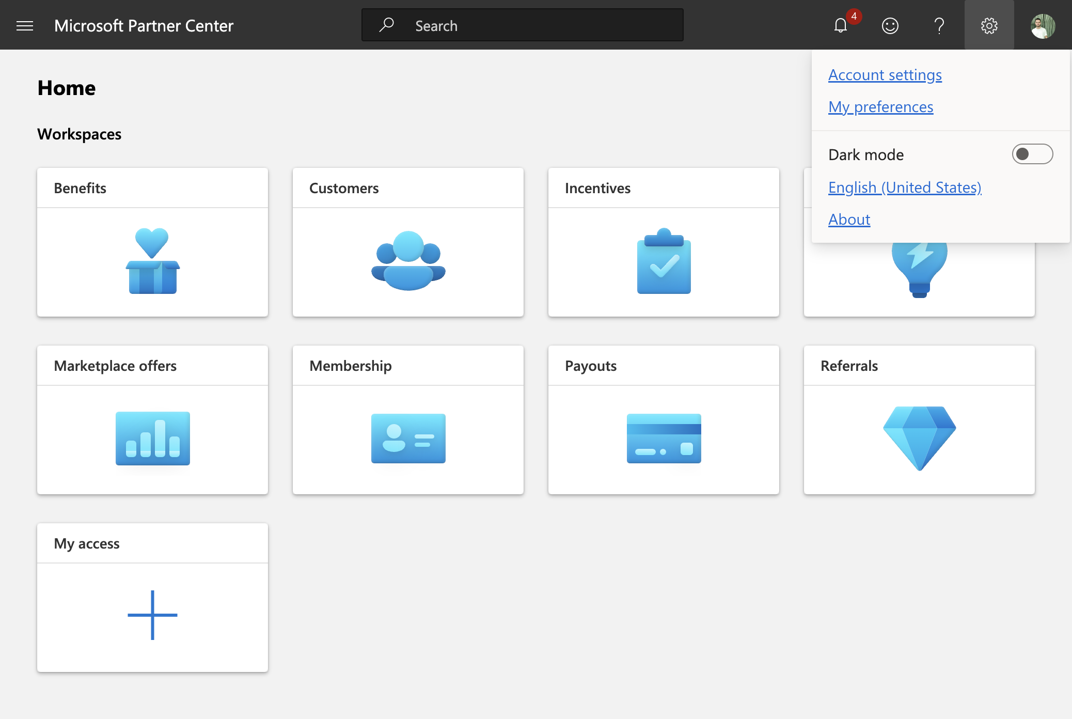Click the My access plus icon
The image size is (1072, 719).
pyautogui.click(x=153, y=615)
